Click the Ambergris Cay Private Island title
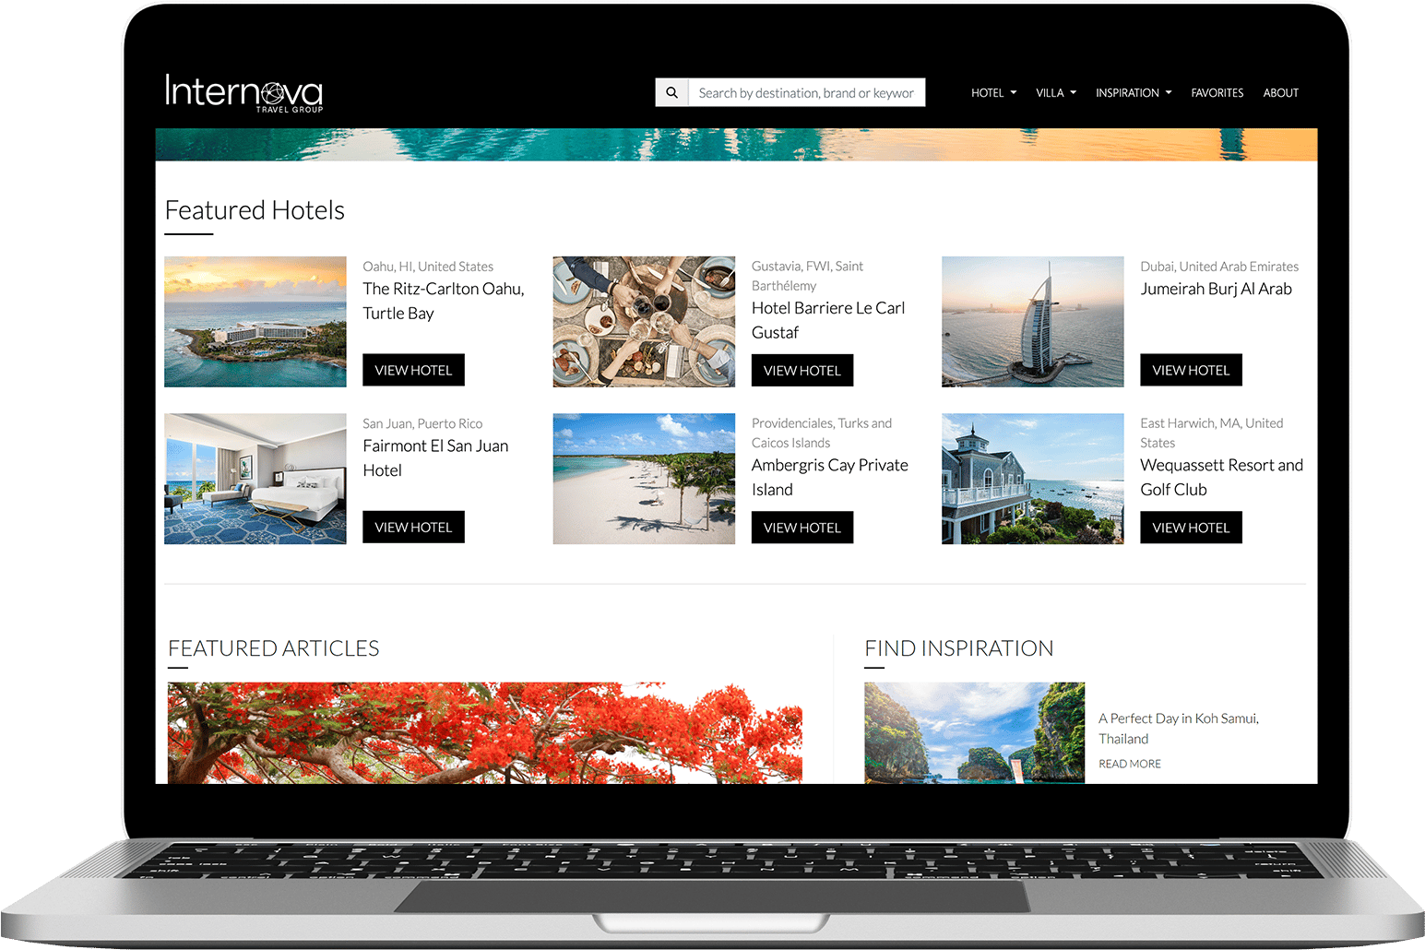Screen dimensions: 1425x950 830,477
